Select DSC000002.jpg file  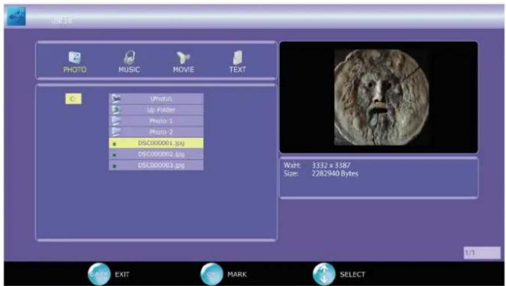click(156, 154)
